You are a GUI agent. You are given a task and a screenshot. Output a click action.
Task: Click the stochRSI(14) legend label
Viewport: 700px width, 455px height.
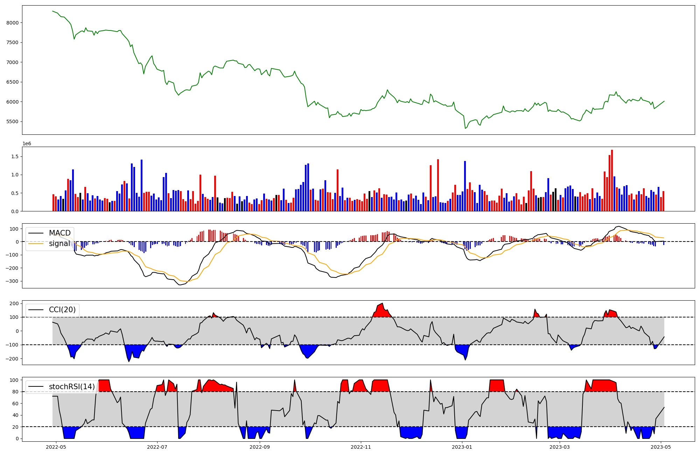click(72, 387)
